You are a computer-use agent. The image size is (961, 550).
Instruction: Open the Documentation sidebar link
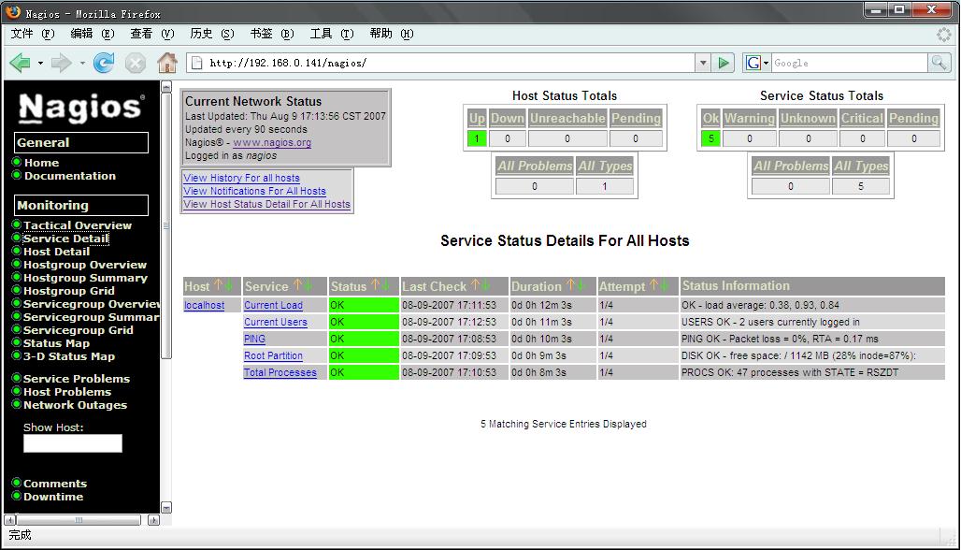(70, 175)
